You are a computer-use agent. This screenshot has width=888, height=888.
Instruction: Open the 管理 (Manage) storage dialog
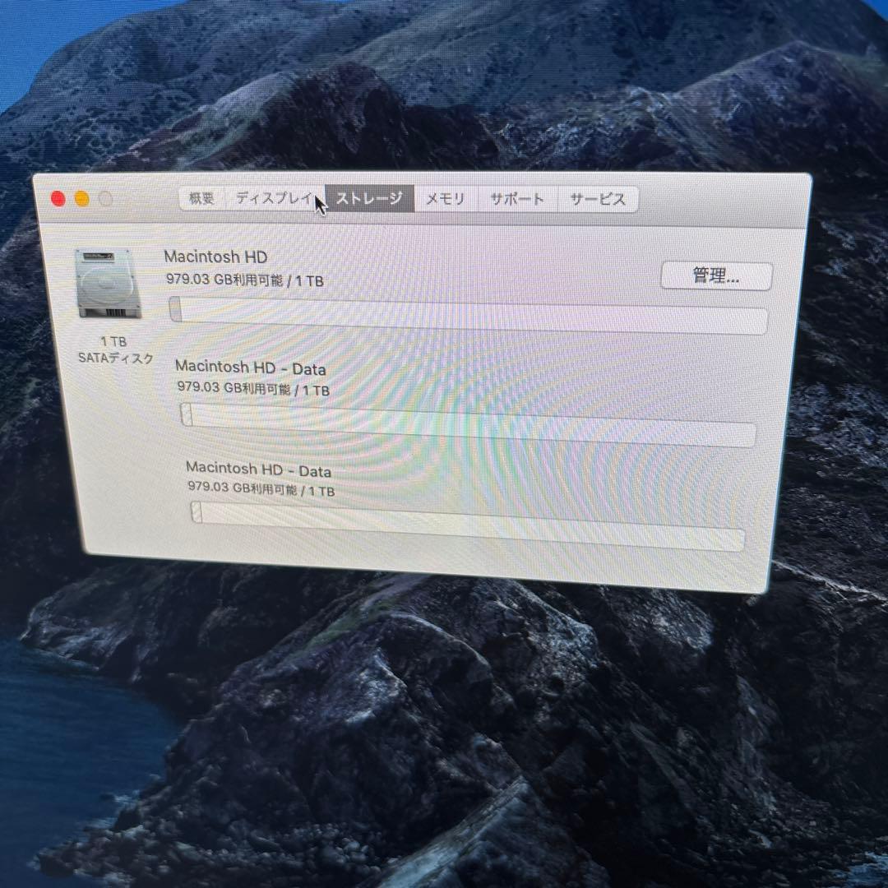pos(716,275)
